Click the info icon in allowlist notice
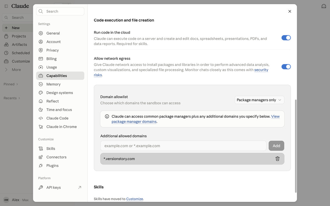Image resolution: width=330 pixels, height=206 pixels. [107, 117]
